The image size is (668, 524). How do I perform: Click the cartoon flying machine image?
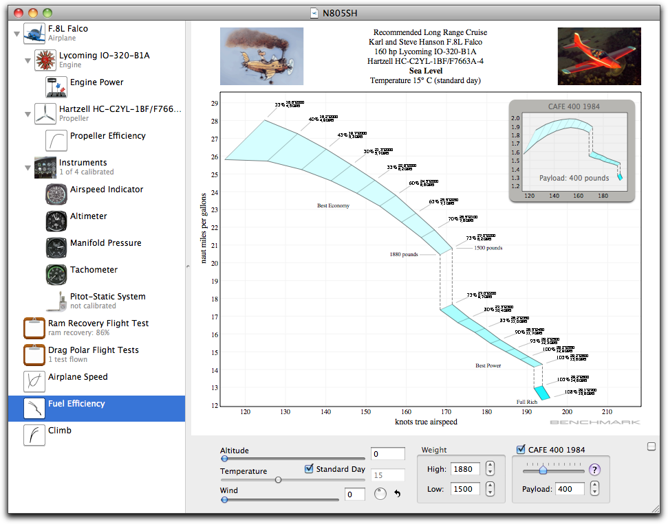click(261, 56)
